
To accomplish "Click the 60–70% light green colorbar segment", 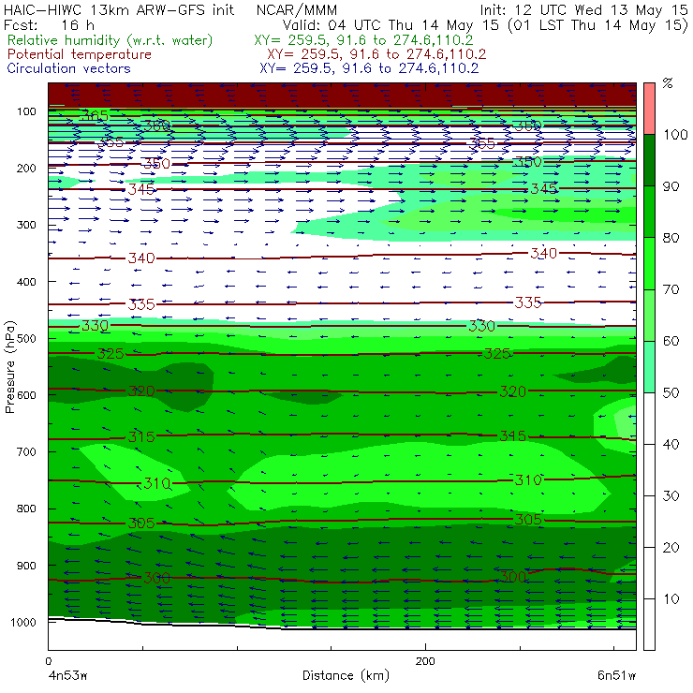I will coord(649,315).
